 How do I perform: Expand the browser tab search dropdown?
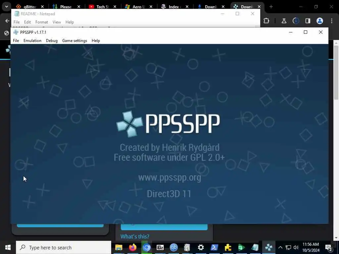(7, 7)
